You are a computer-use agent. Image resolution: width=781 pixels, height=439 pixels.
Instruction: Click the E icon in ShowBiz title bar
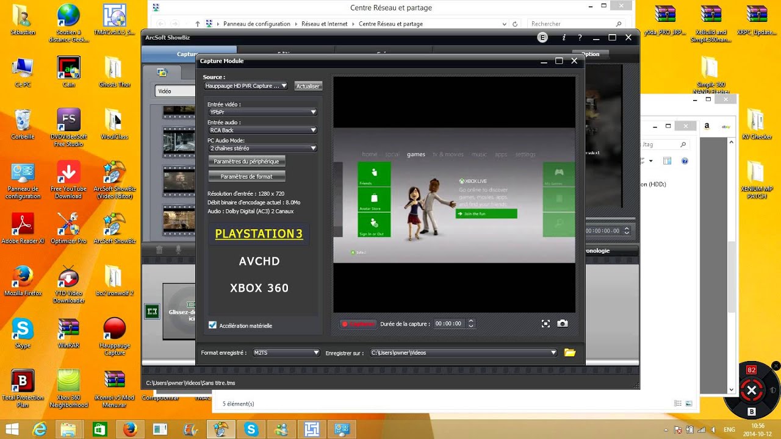[x=542, y=38]
